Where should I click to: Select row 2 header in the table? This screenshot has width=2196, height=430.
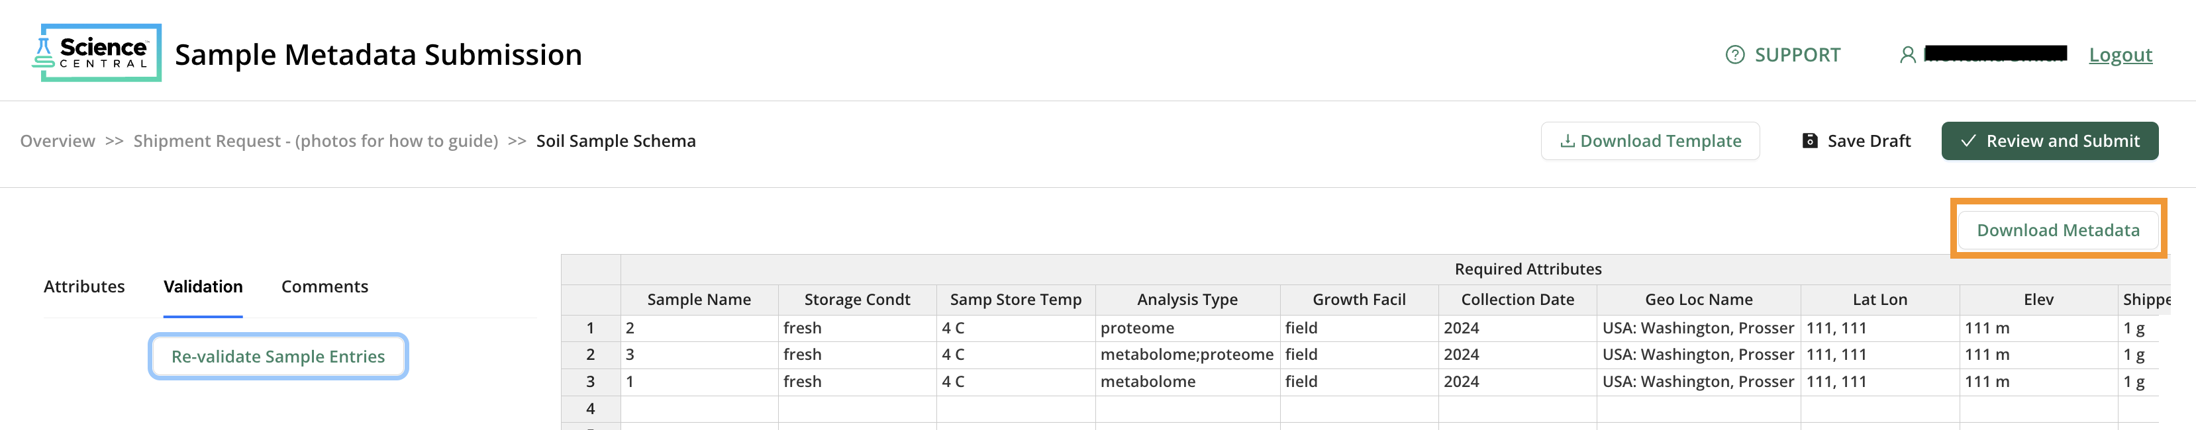[x=590, y=354]
